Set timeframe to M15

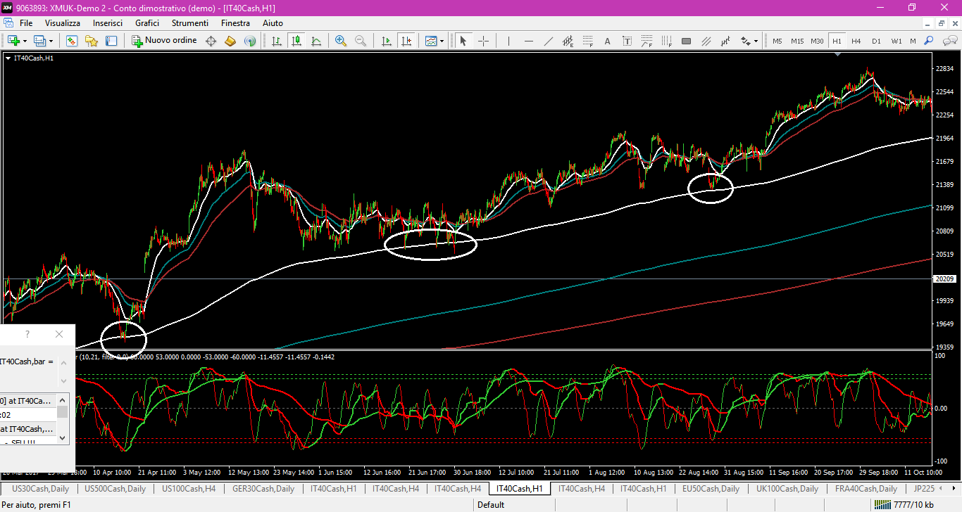click(797, 41)
